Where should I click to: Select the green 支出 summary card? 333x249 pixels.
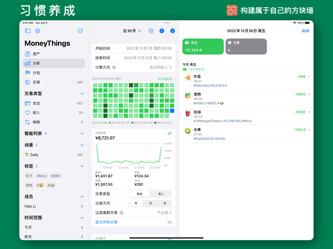pos(203,46)
